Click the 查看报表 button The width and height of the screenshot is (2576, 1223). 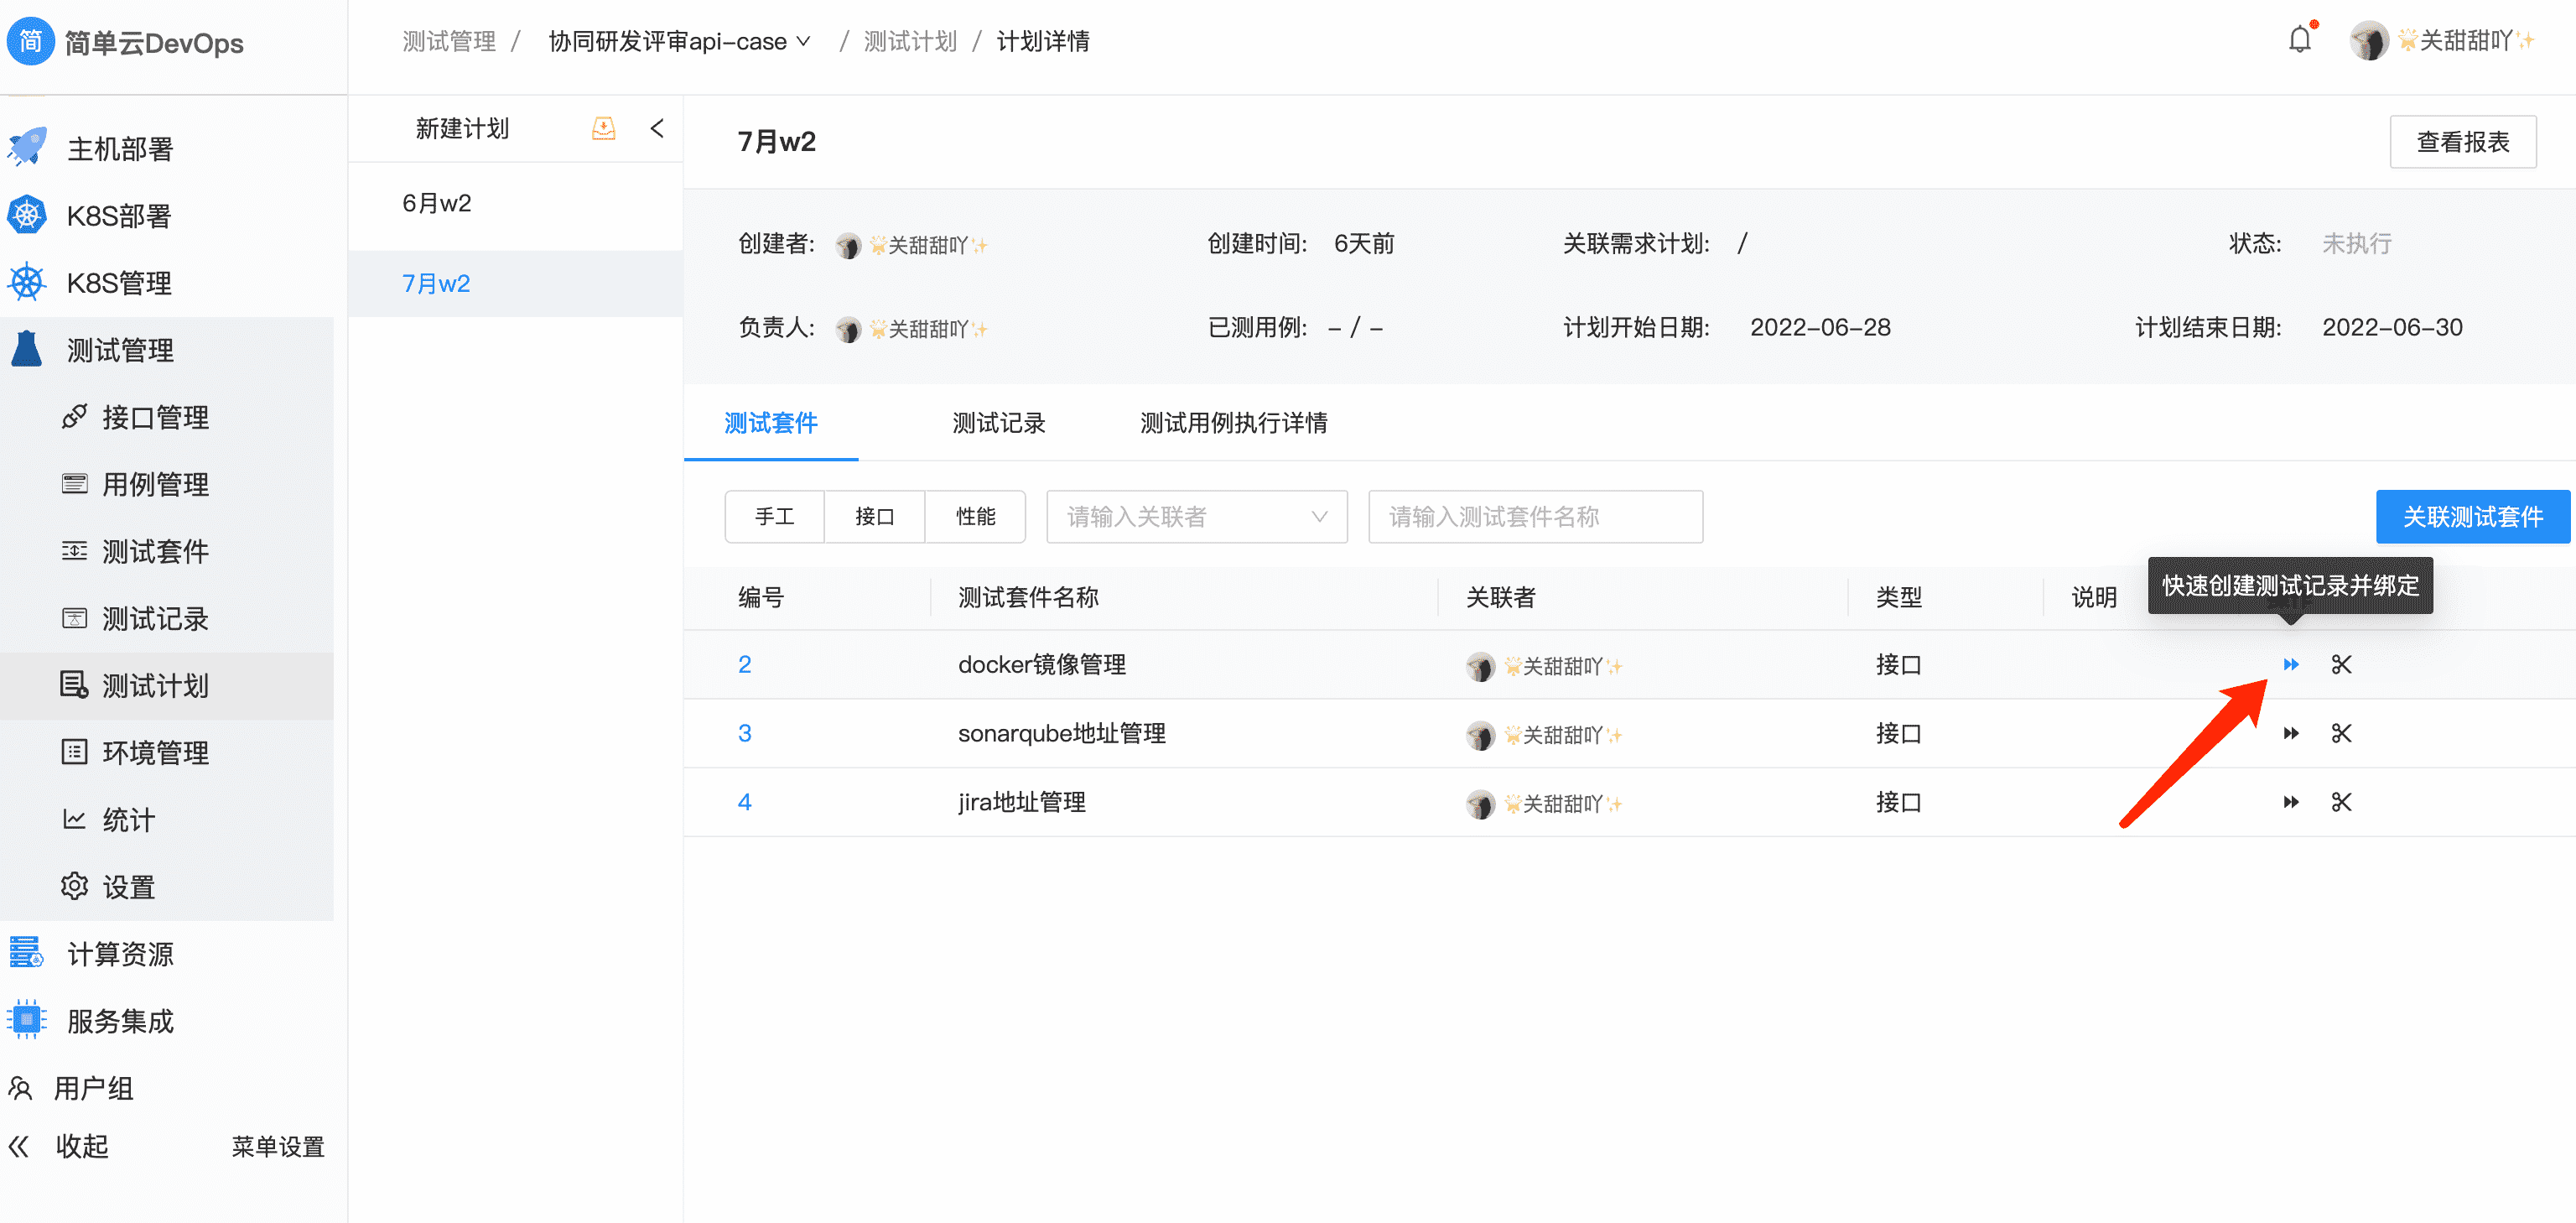2462,141
